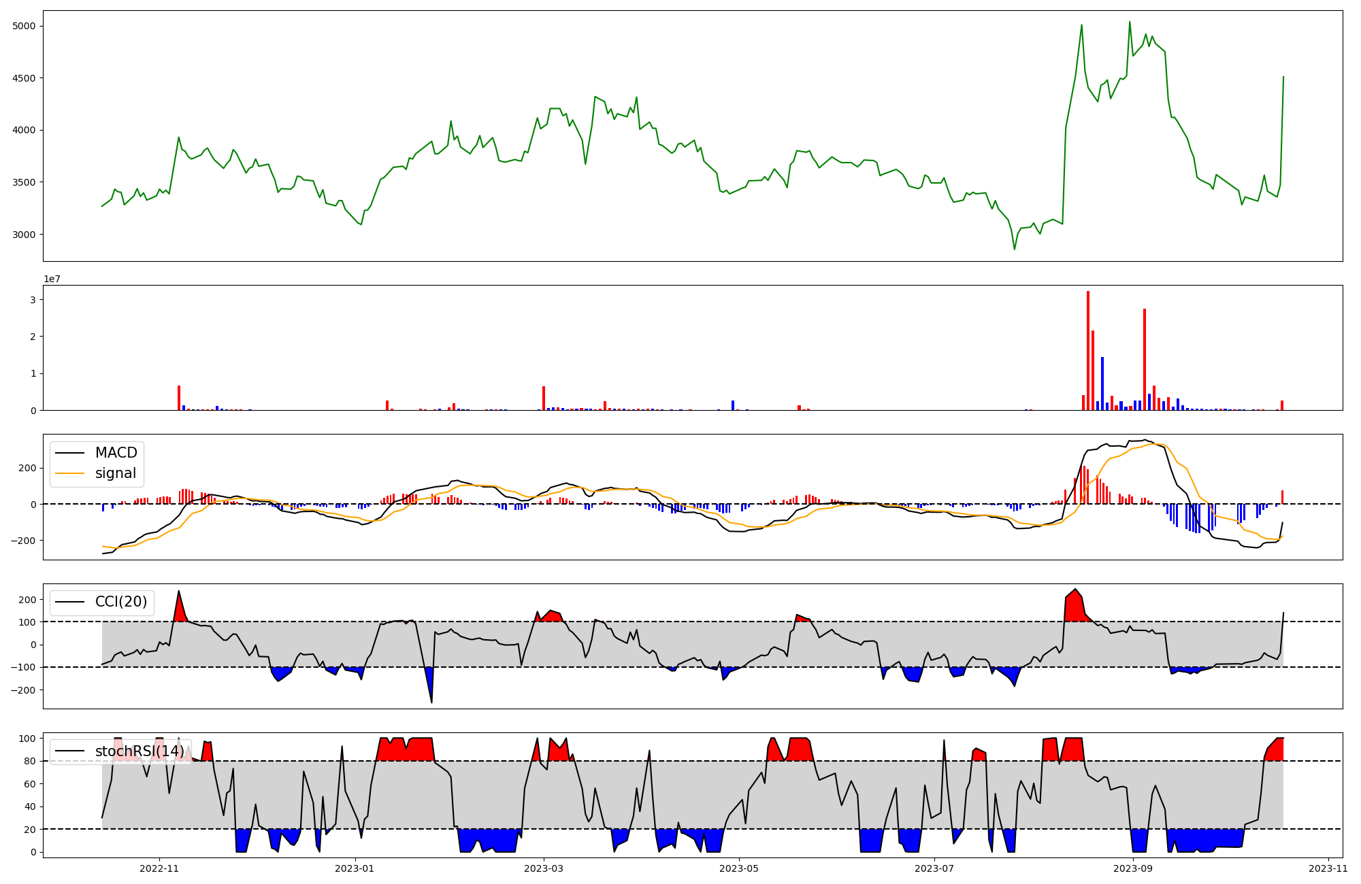Click the tallest blue volume bar
1361x884 pixels.
pos(1102,383)
